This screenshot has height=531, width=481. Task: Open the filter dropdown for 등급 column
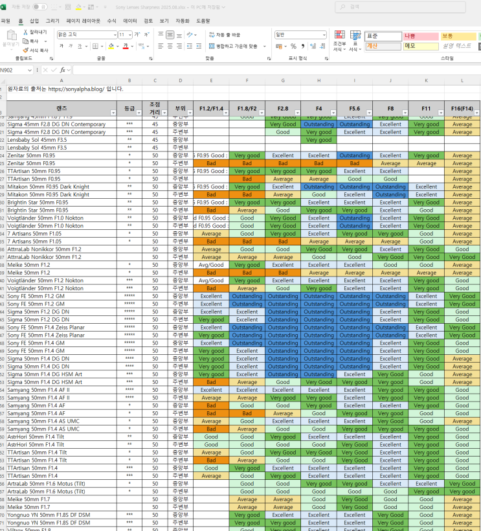139,113
